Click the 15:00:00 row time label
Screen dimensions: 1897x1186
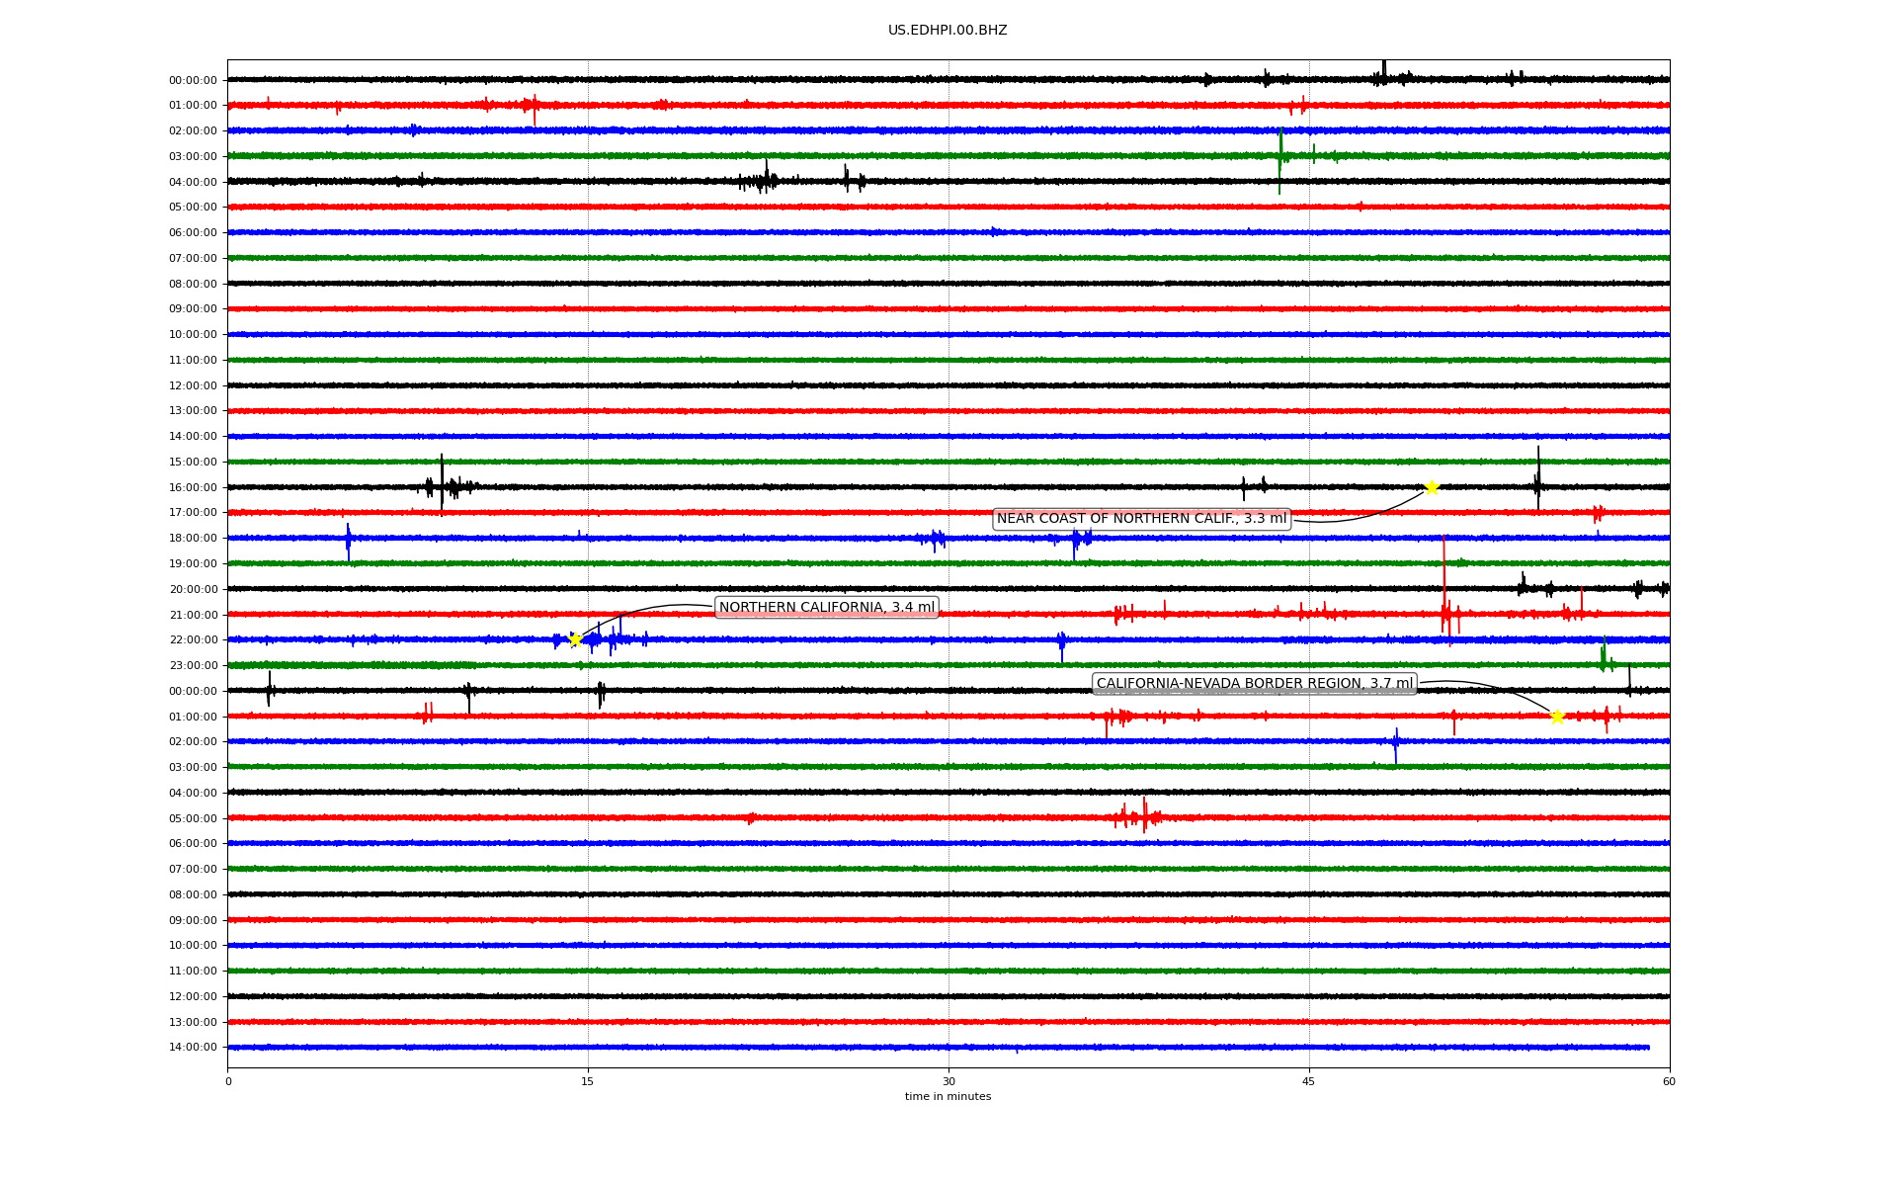(193, 463)
